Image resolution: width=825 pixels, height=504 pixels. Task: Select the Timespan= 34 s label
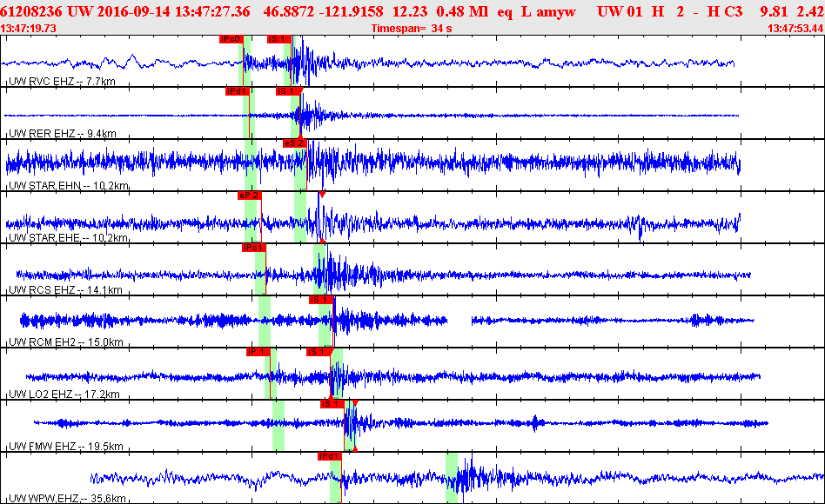412,29
